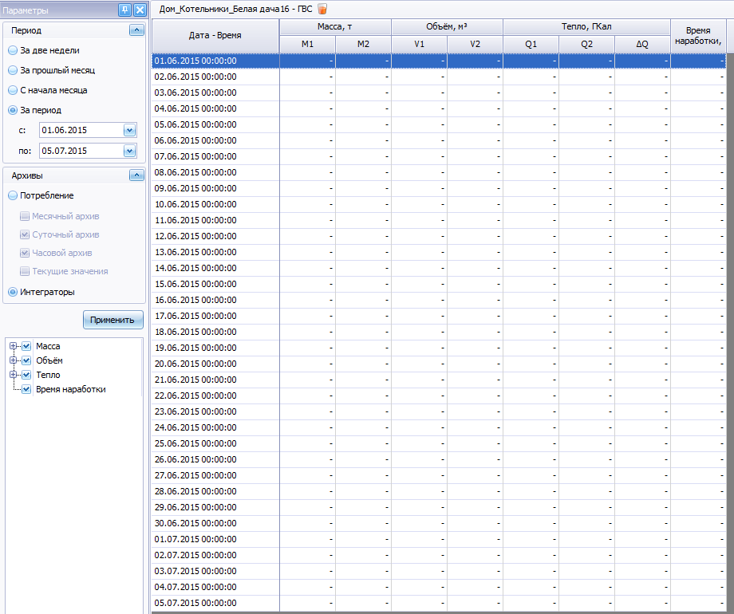Select the row 03.07.2015 00:00:00
Viewport: 734px width, 614px height.
pos(439,571)
